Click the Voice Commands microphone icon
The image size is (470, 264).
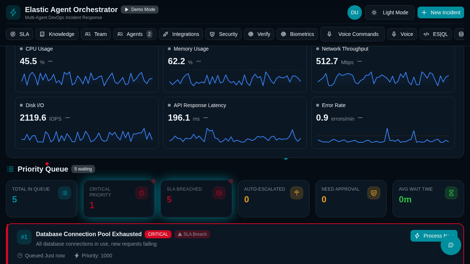[329, 34]
